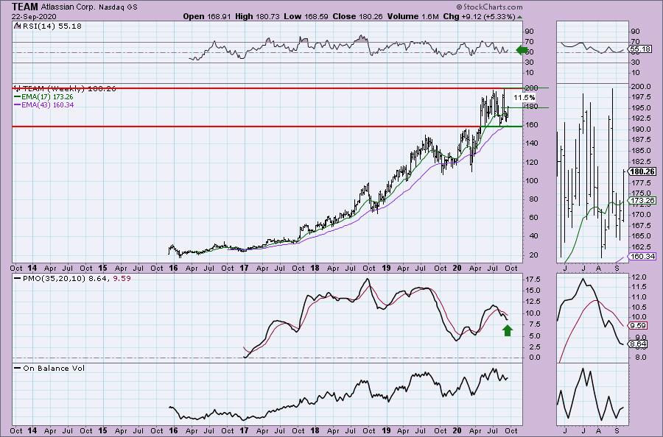Click the 180.26 price tag on right axis

pyautogui.click(x=642, y=171)
